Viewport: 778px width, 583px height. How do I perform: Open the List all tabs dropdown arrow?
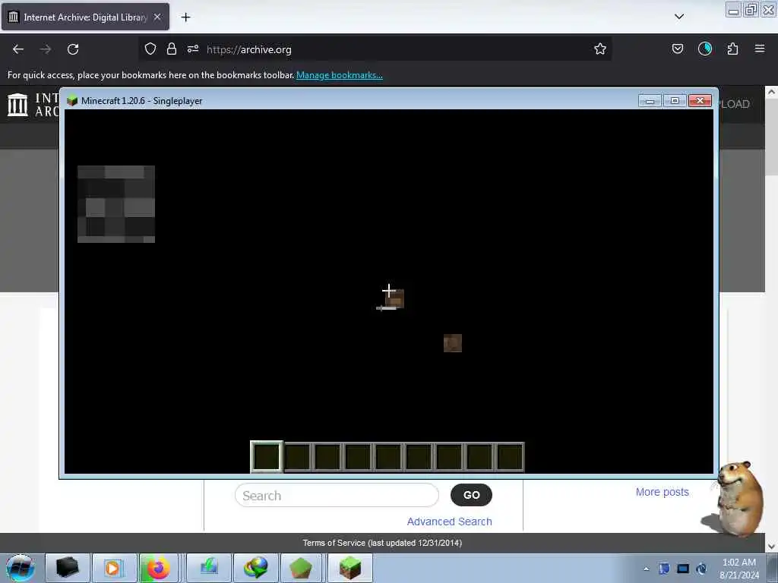pos(679,17)
